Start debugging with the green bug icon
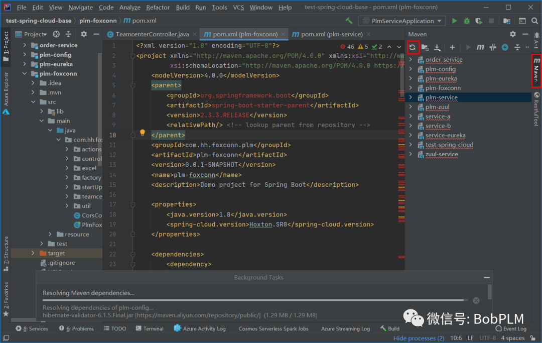542x343 pixels. pyautogui.click(x=467, y=21)
